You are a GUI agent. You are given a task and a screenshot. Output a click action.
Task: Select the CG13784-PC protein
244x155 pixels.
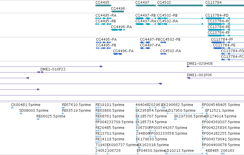click(x=233, y=60)
